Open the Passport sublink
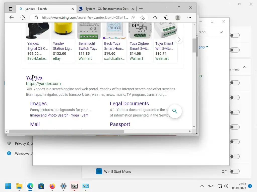The width and height of the screenshot is (257, 192). point(120,124)
